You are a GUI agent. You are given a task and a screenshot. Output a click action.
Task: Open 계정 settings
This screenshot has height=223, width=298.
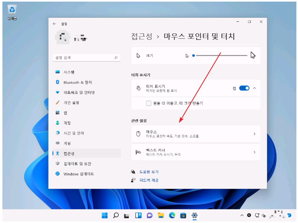click(x=87, y=123)
